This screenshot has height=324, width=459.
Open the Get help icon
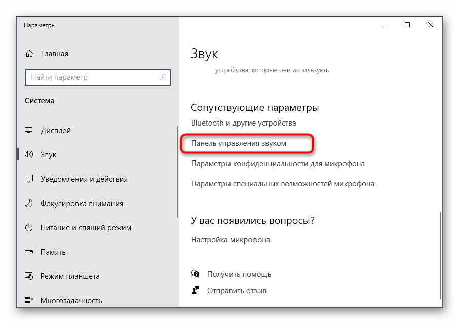tap(195, 274)
